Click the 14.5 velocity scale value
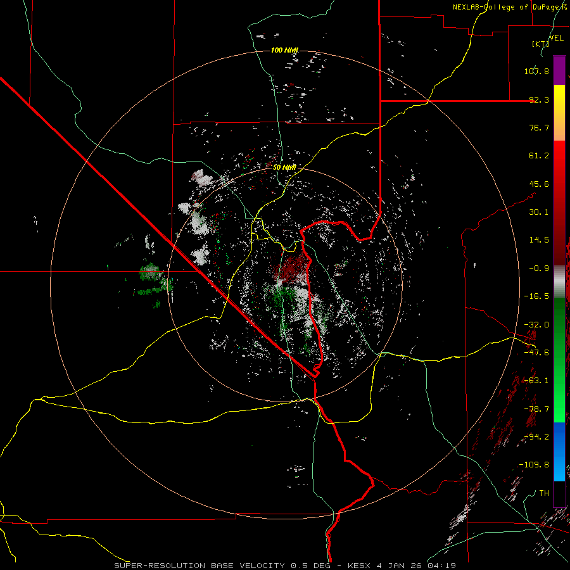The width and height of the screenshot is (570, 570). click(x=539, y=240)
